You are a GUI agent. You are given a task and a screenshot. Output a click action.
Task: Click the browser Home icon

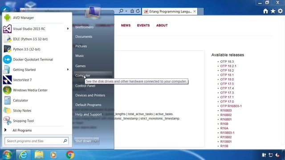tap(265, 11)
